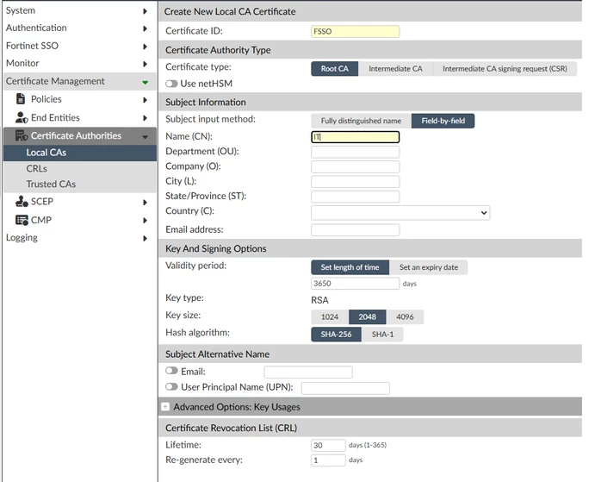Expand the Authentication menu arrow
This screenshot has height=482, width=595.
click(x=145, y=28)
